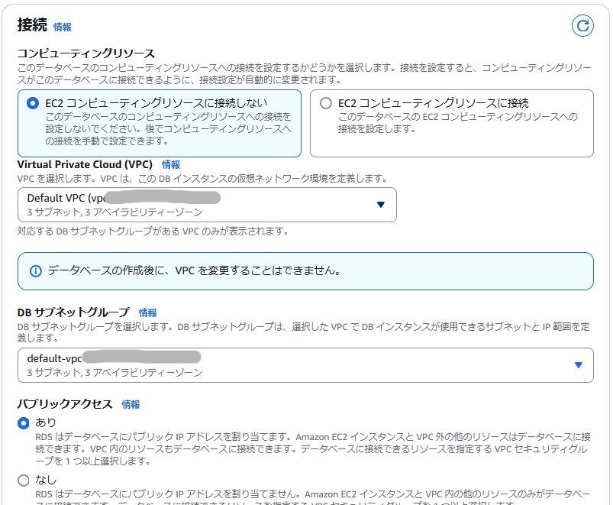Click the DB サブネットグループ dropdown arrow icon

[580, 365]
